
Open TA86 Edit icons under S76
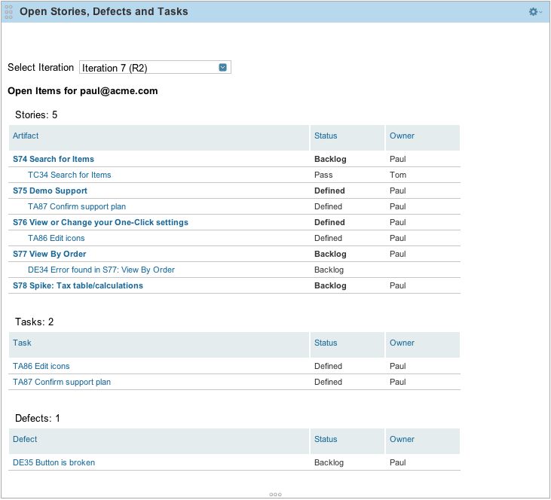(57, 238)
